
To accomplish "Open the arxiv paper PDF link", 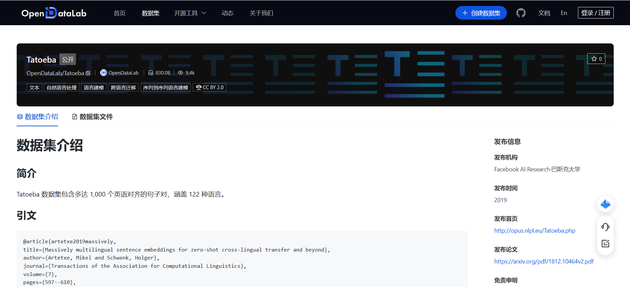I will (544, 261).
